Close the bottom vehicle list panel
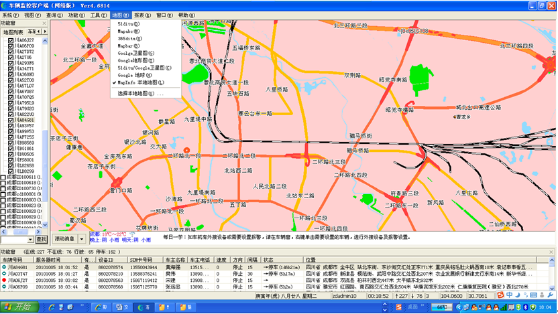Viewport: 558px width, 314px height. 552,251
